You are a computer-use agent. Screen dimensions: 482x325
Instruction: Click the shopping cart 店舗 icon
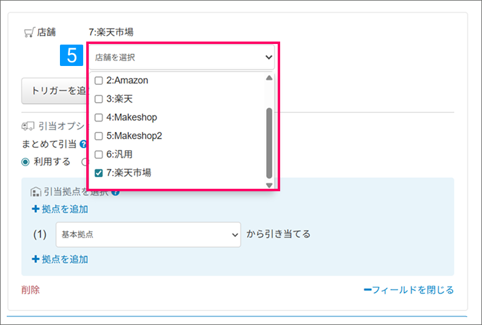(x=29, y=32)
